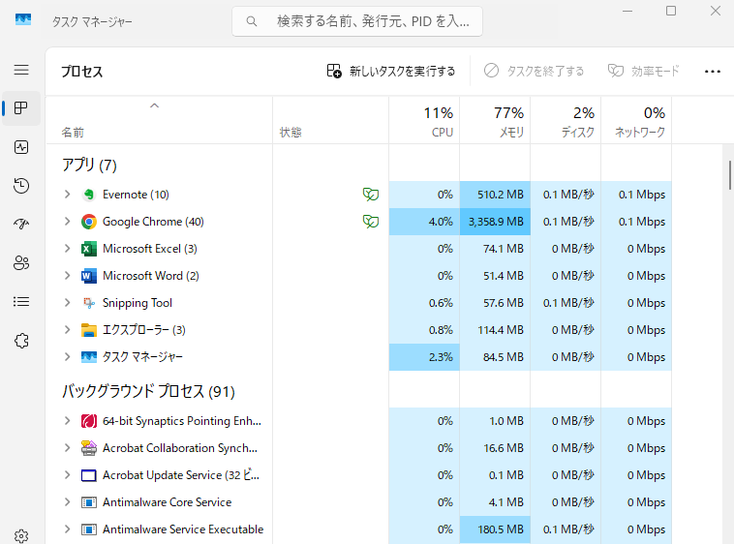This screenshot has height=544, width=734.
Task: Expand the Microsoft Excel process group
Action: pyautogui.click(x=67, y=249)
